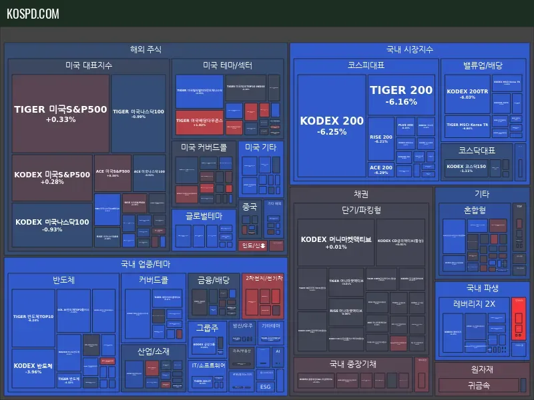534x400 pixels.
Task: Open the KODEX 미국나스닥100 tile
Action: pyautogui.click(x=52, y=225)
